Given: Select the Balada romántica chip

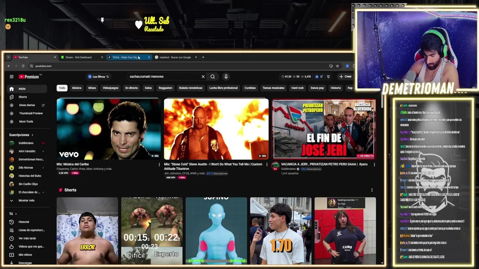Looking at the screenshot, I should coord(190,88).
